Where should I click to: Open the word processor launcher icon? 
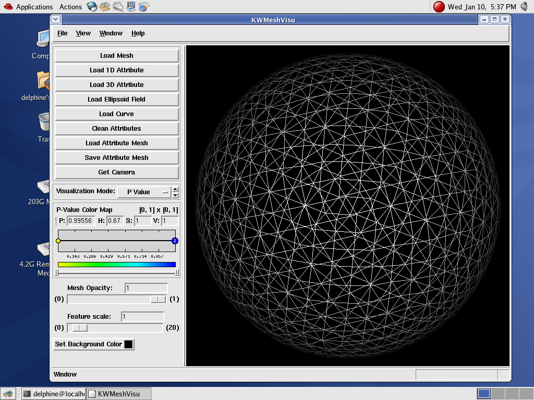(x=118, y=7)
